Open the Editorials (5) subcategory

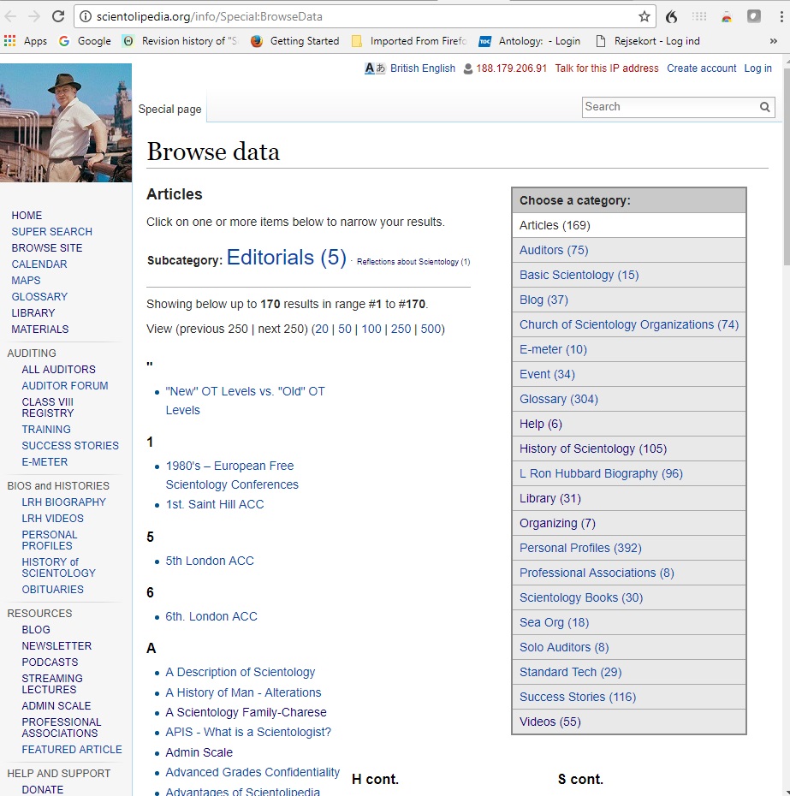(286, 258)
